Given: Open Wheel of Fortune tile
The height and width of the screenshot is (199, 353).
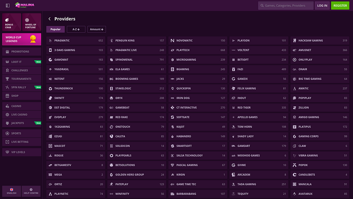Looking at the screenshot, I should (x=32, y=22).
